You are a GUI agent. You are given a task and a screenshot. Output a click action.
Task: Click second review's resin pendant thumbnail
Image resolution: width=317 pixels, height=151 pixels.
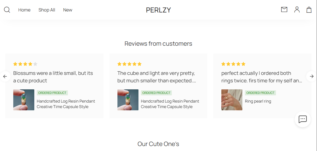pyautogui.click(x=128, y=100)
